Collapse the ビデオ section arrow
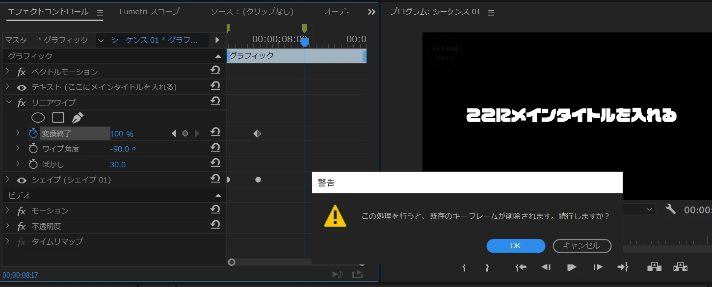 [218, 196]
